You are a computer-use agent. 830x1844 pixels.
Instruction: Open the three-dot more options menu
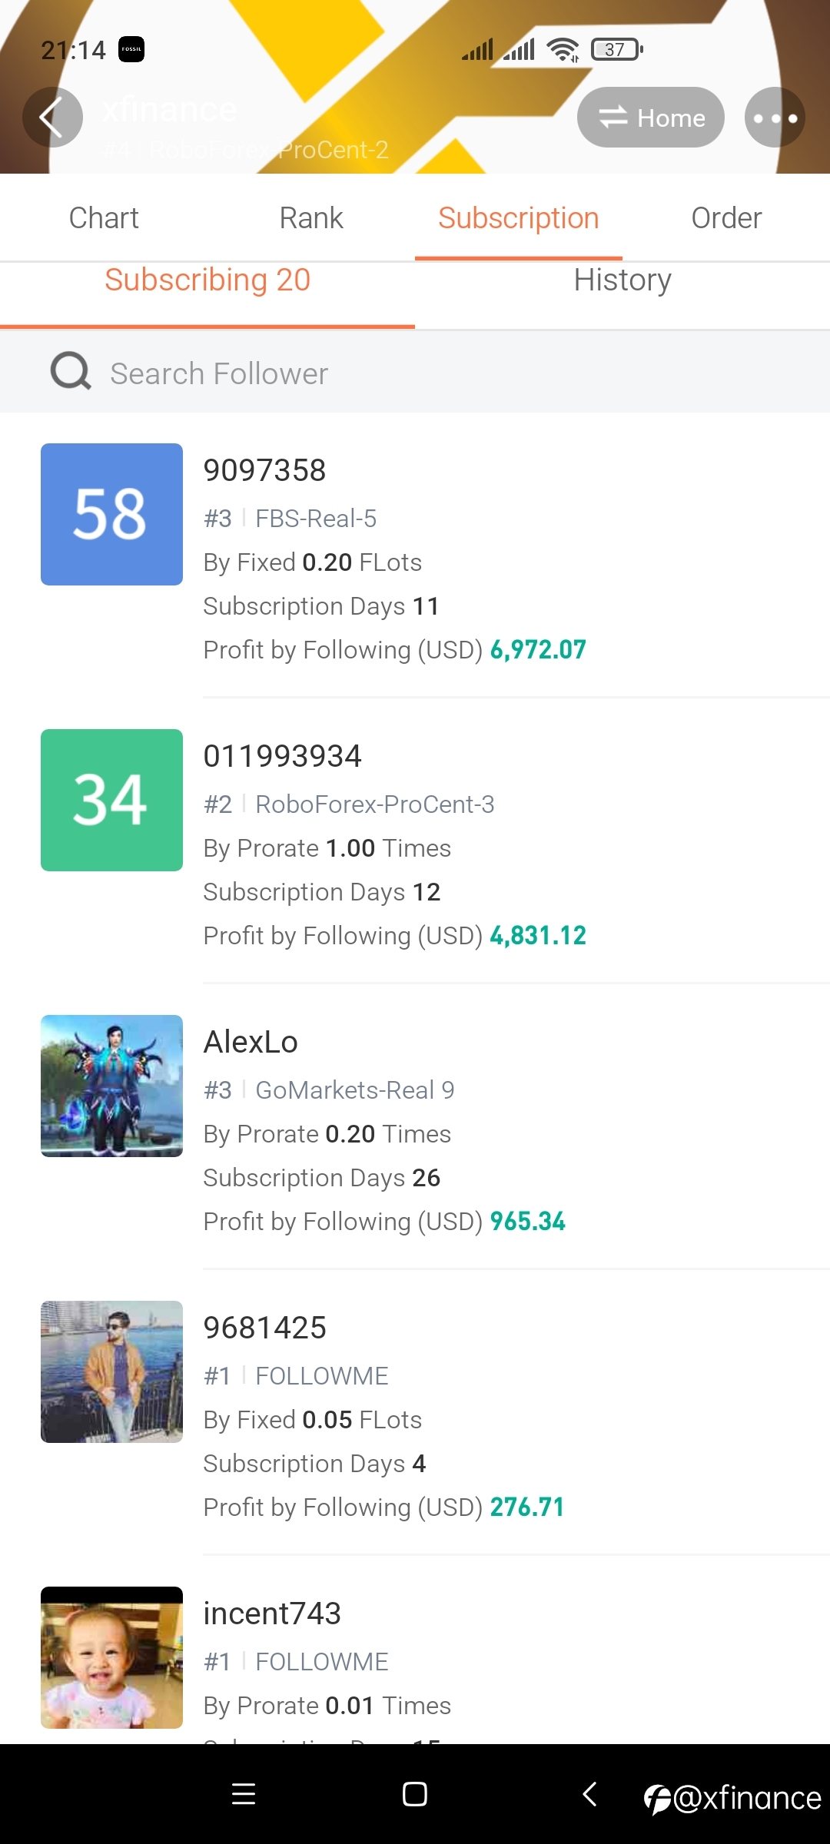point(775,118)
